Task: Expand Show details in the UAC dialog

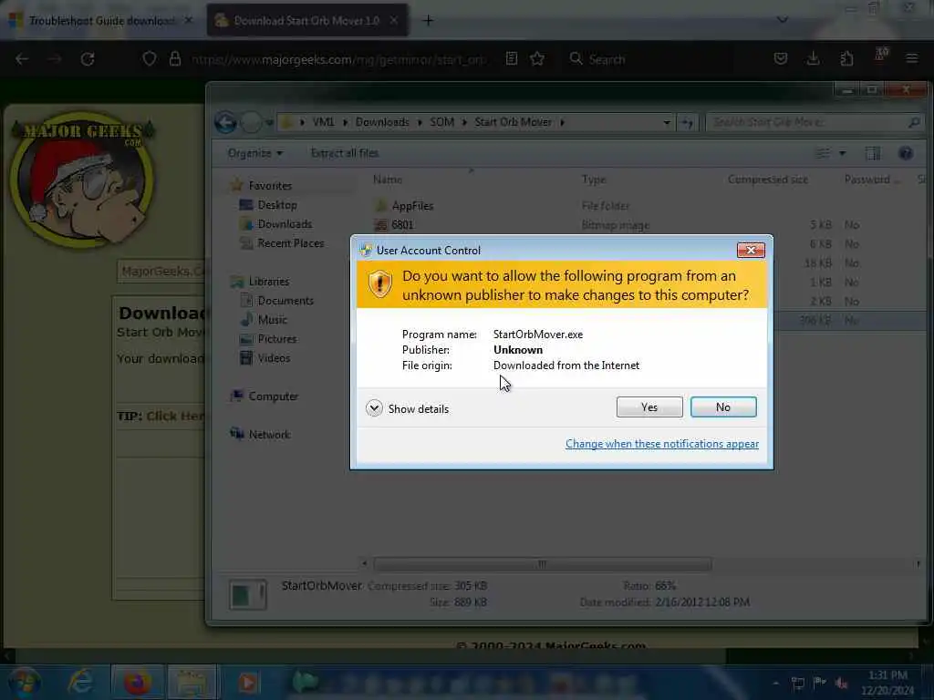Action: pyautogui.click(x=408, y=409)
